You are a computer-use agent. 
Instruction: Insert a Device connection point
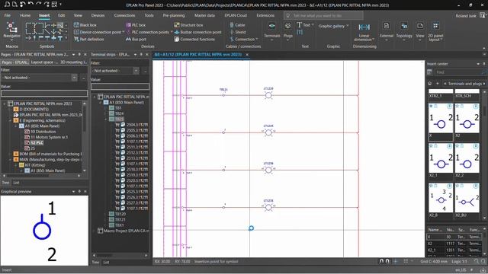(x=98, y=32)
